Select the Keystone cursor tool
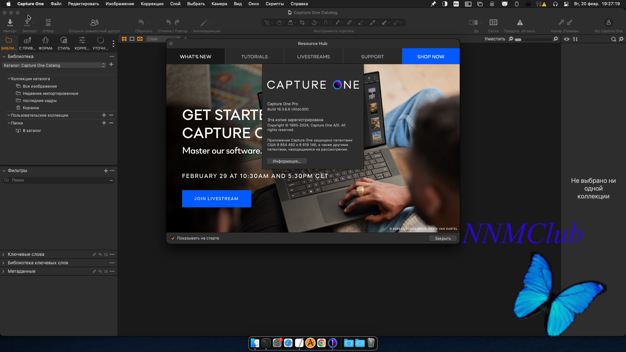626x352 pixels. (326, 22)
